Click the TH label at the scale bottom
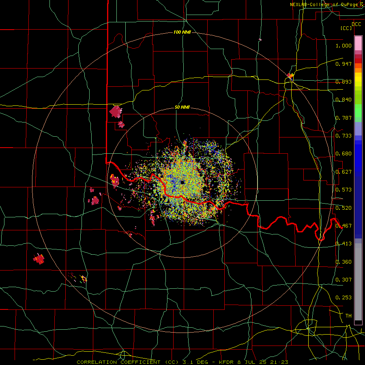 click(x=348, y=316)
